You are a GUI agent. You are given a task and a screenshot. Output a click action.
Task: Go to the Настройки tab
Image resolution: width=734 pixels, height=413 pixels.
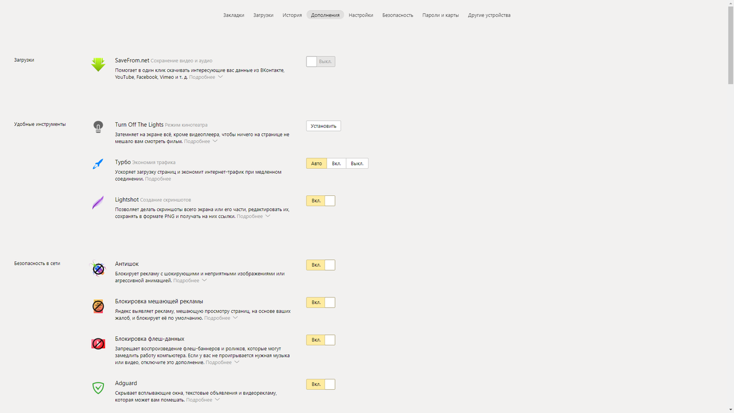coord(361,15)
